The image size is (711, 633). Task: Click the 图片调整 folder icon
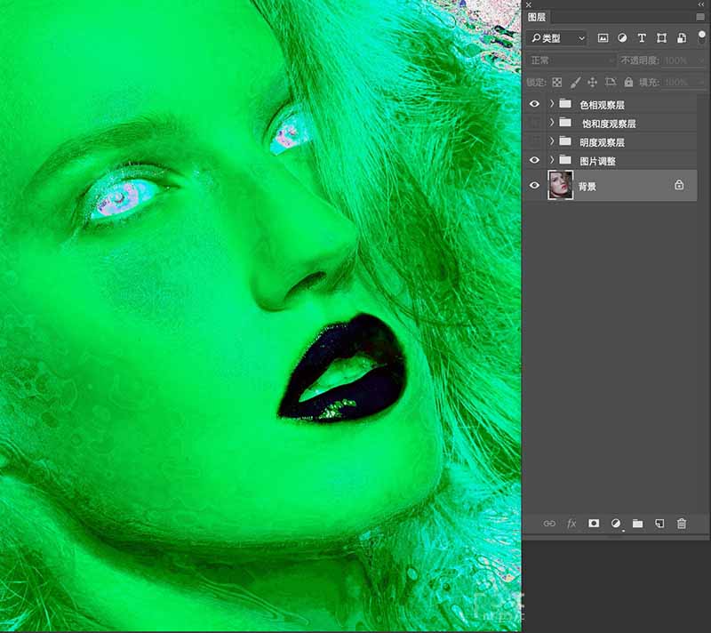pos(565,160)
